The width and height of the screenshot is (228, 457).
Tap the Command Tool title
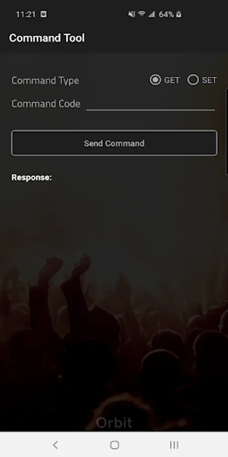point(47,38)
